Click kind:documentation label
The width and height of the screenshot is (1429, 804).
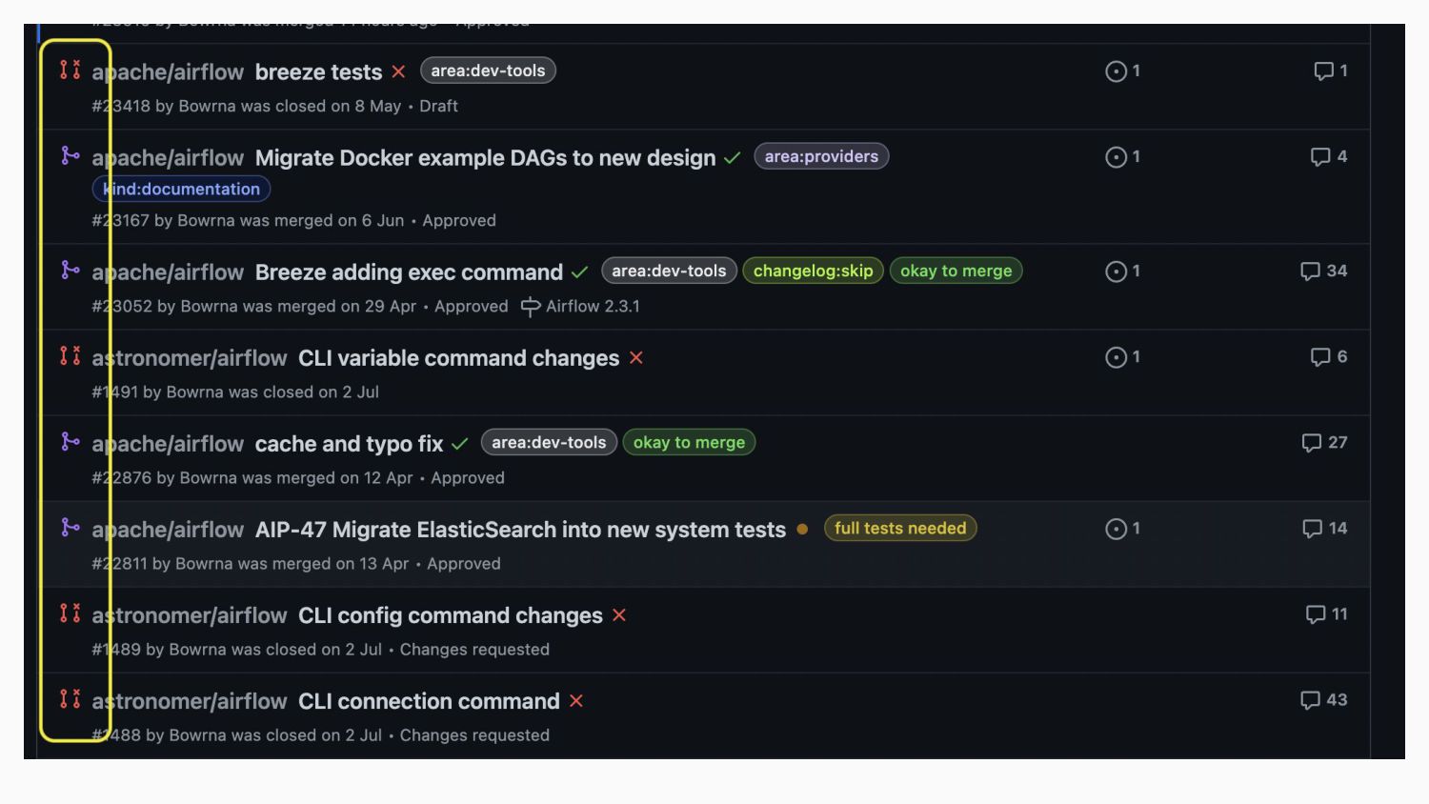(x=181, y=190)
